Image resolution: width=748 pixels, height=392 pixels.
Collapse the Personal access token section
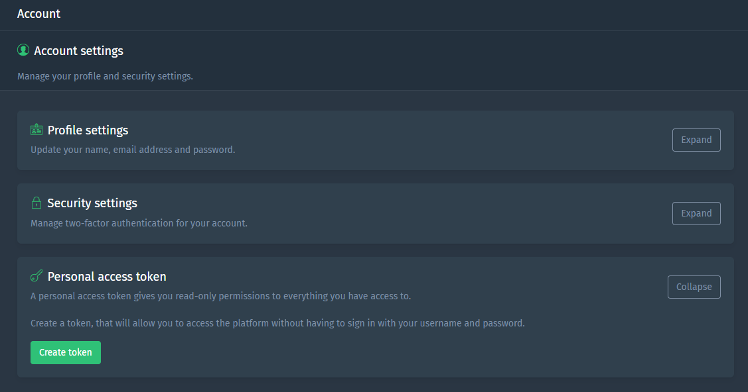694,287
